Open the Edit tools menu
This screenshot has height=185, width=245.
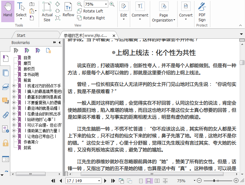124,11
